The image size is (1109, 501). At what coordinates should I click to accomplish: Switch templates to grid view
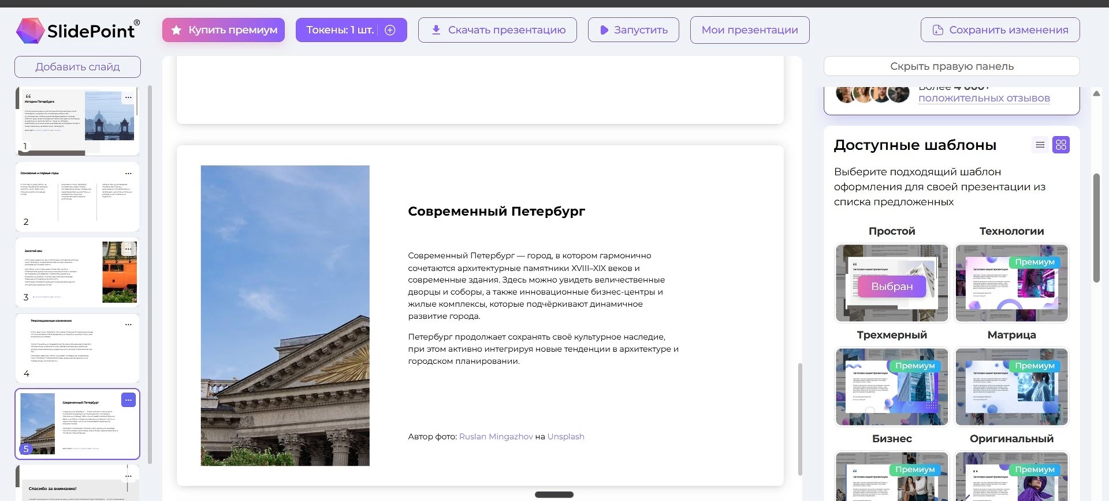click(1061, 145)
